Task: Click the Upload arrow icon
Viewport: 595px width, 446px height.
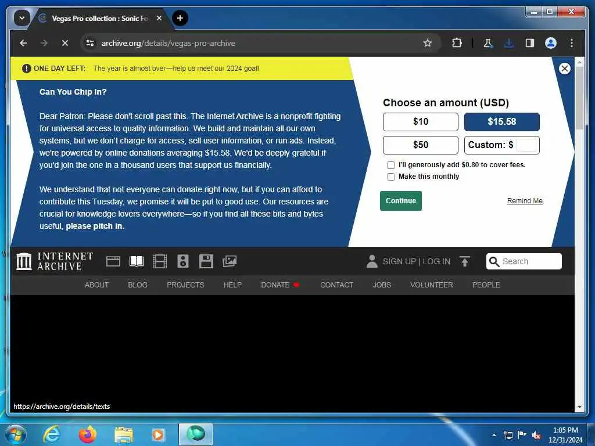Action: [x=464, y=261]
